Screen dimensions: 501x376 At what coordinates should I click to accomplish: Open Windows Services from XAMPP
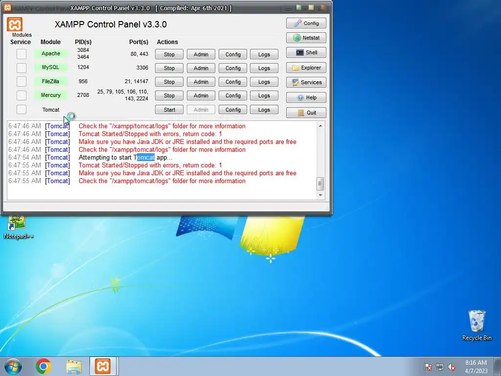pos(306,82)
